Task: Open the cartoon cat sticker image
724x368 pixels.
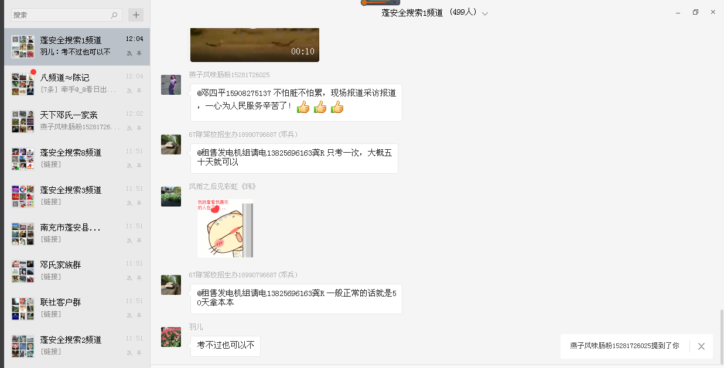Action: 225,228
